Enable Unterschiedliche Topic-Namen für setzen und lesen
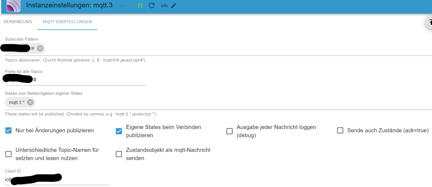Screen dimensions: 432x187 coord(9,154)
